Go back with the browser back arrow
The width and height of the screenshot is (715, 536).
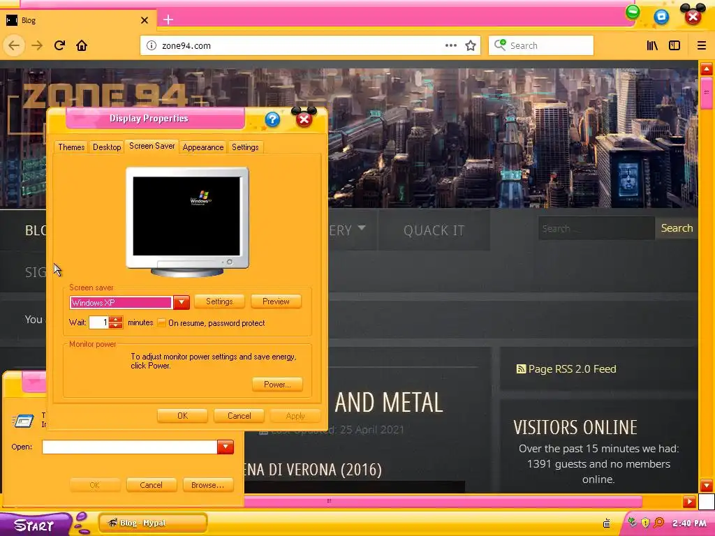14,45
